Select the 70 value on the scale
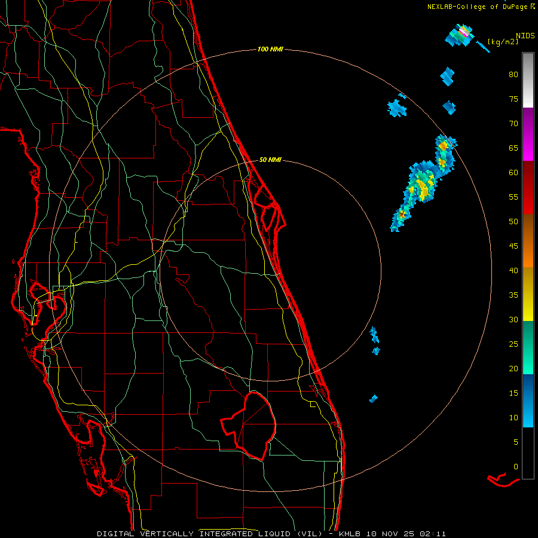This screenshot has height=538, width=538. (513, 124)
